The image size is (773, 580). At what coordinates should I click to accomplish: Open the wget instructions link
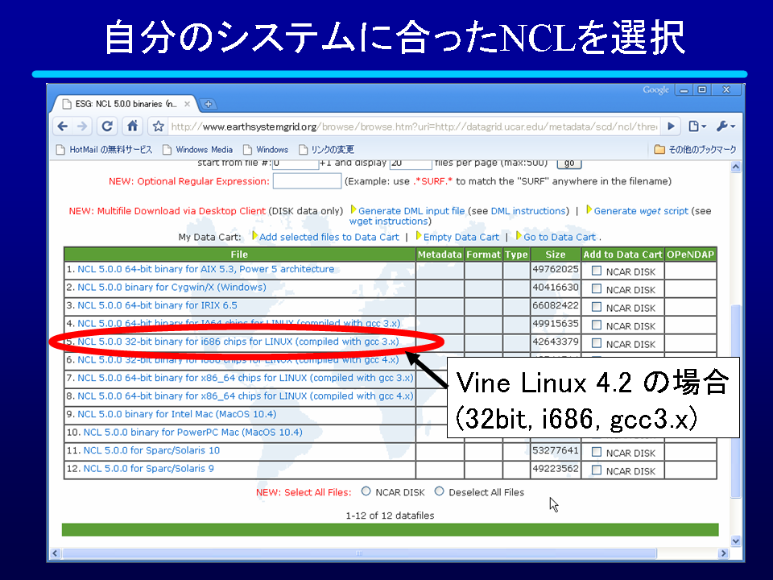(x=388, y=222)
